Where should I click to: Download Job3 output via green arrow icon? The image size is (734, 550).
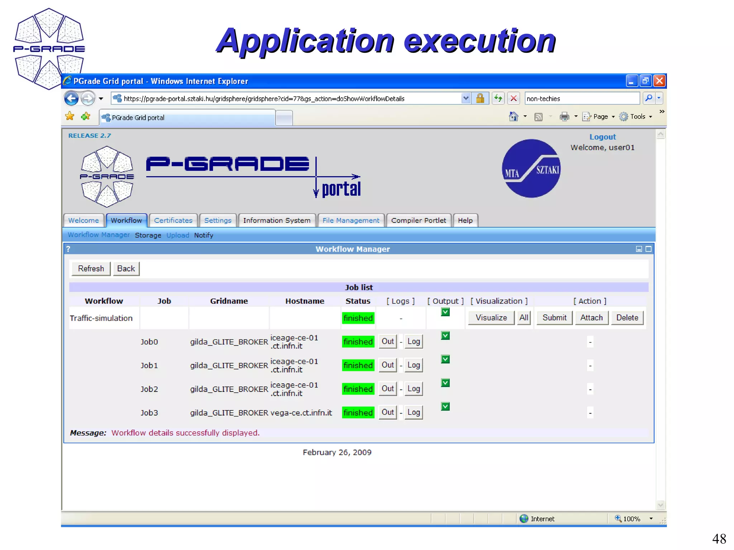click(445, 407)
